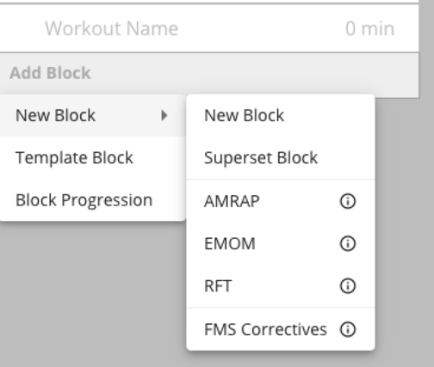The image size is (434, 367).
Task: Add an RFT block
Action: click(281, 286)
